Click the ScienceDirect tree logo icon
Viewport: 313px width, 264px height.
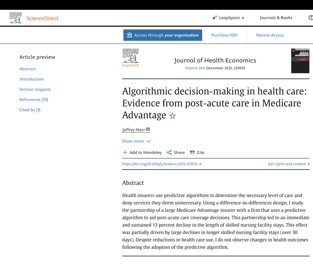16,18
